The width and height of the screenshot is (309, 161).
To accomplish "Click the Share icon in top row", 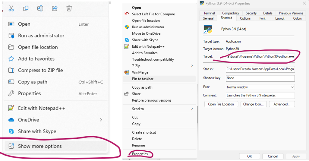I will coord(55,8).
